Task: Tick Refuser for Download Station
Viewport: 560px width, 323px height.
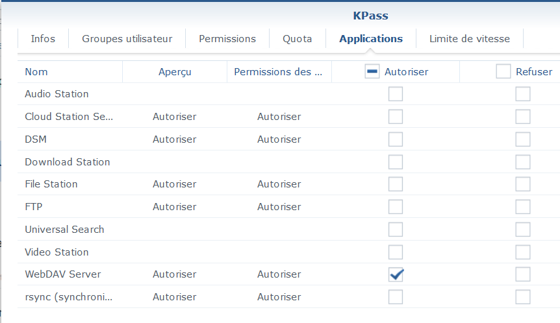Action: coord(523,162)
